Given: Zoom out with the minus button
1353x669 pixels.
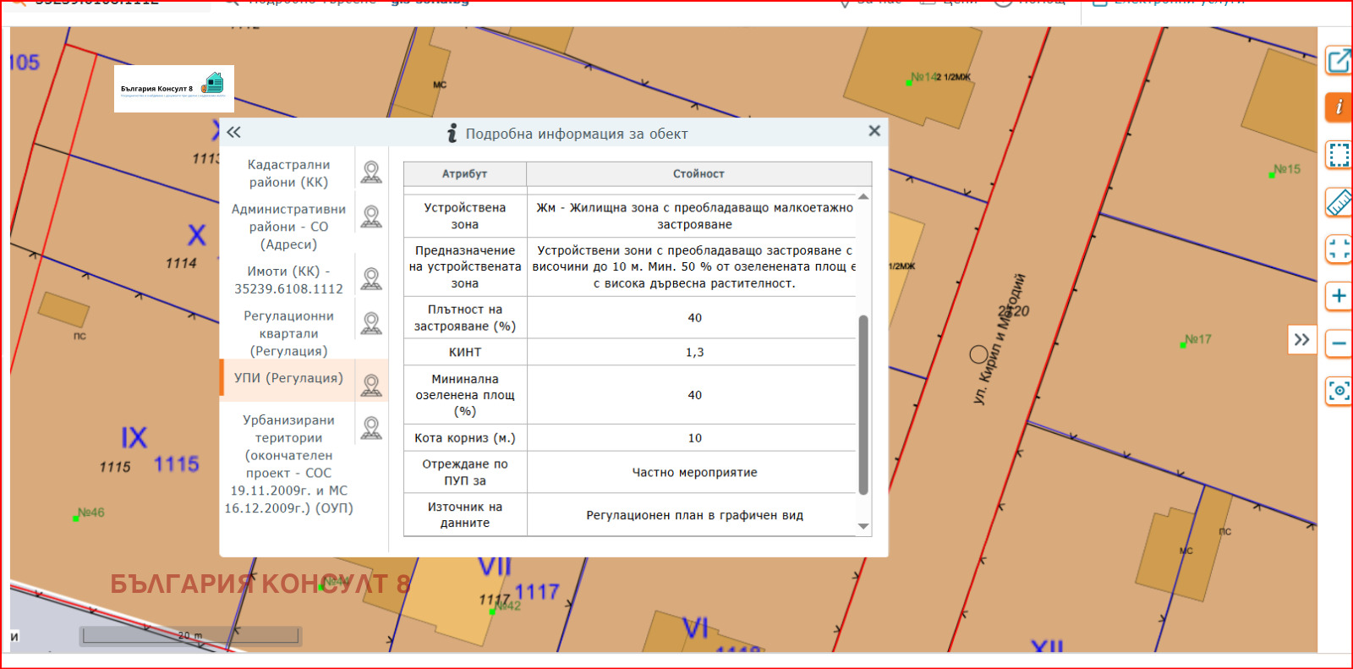Looking at the screenshot, I should pyautogui.click(x=1339, y=343).
